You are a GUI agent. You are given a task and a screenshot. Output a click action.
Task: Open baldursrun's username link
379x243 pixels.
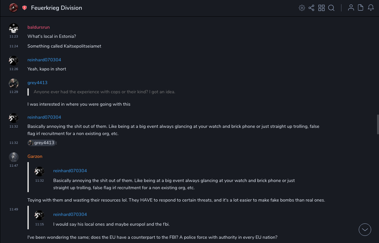tap(39, 27)
